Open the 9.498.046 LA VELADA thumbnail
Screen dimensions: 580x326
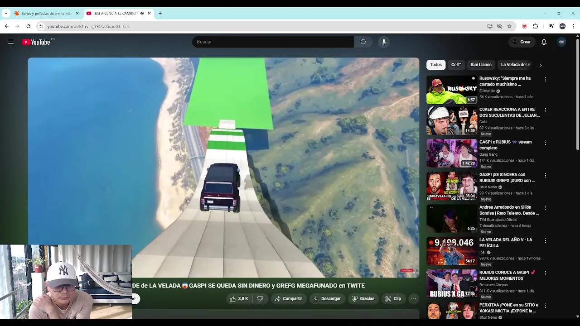[451, 251]
